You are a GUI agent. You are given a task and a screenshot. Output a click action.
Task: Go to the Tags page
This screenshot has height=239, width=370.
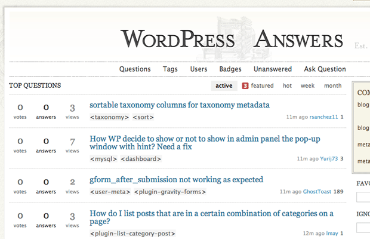click(170, 69)
